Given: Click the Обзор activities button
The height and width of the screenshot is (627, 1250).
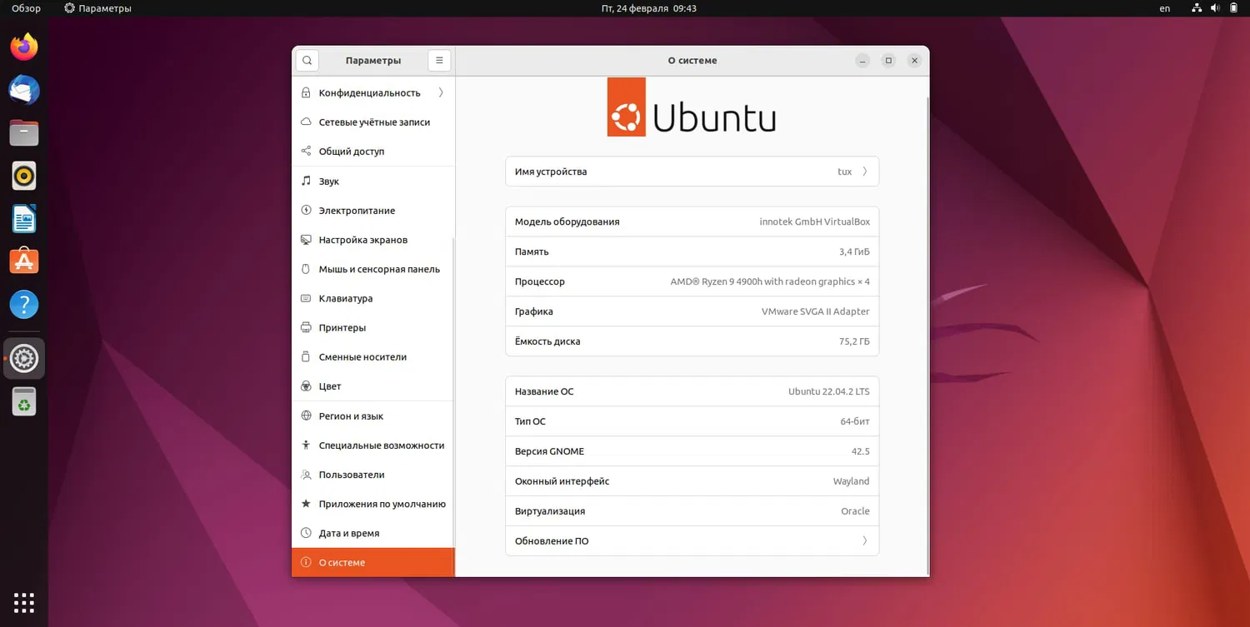Looking at the screenshot, I should pyautogui.click(x=26, y=8).
